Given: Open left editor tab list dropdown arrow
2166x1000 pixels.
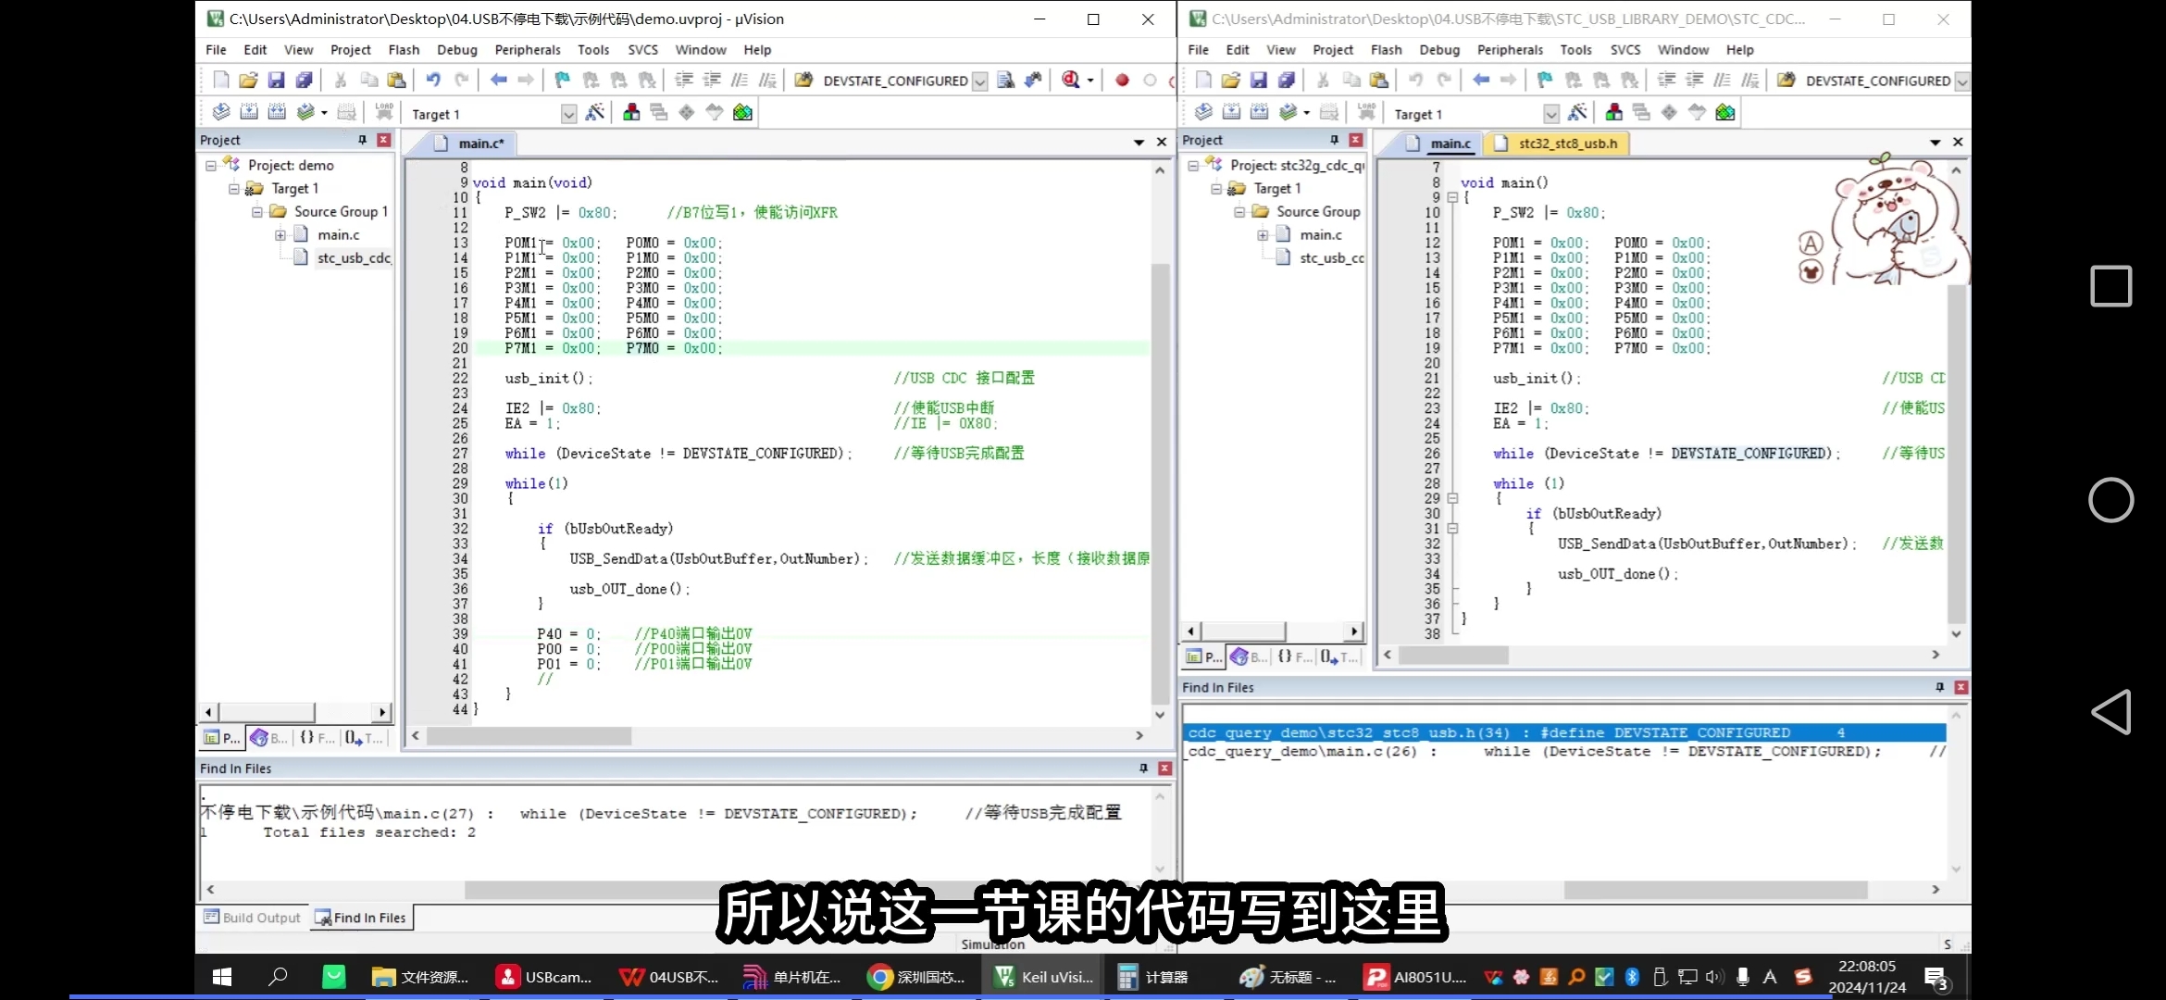Looking at the screenshot, I should 1139,143.
